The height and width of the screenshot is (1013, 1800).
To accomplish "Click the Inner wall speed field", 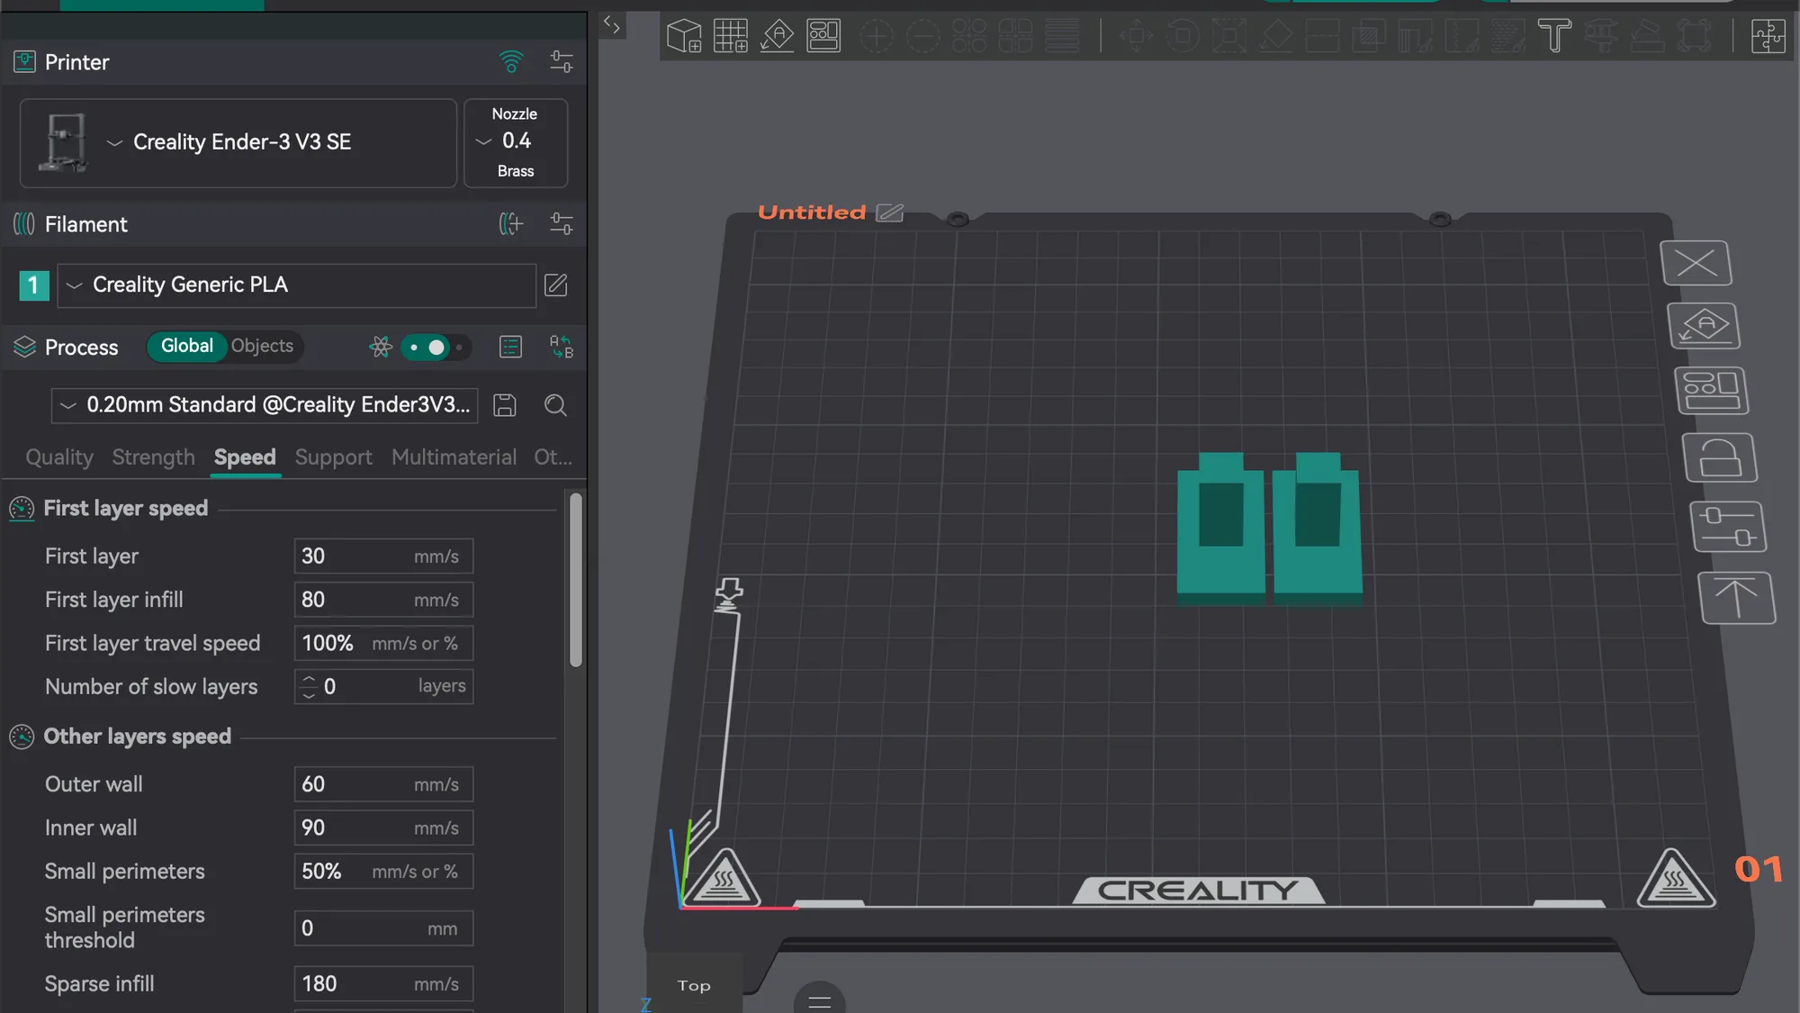I will click(383, 828).
